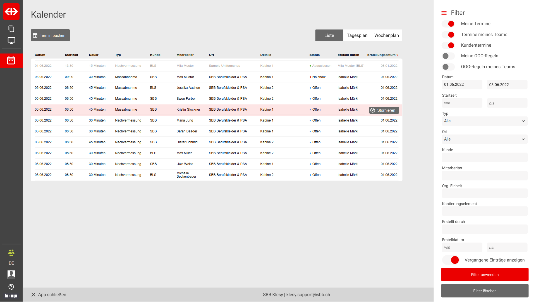Click the Filter anwenden button

click(485, 275)
